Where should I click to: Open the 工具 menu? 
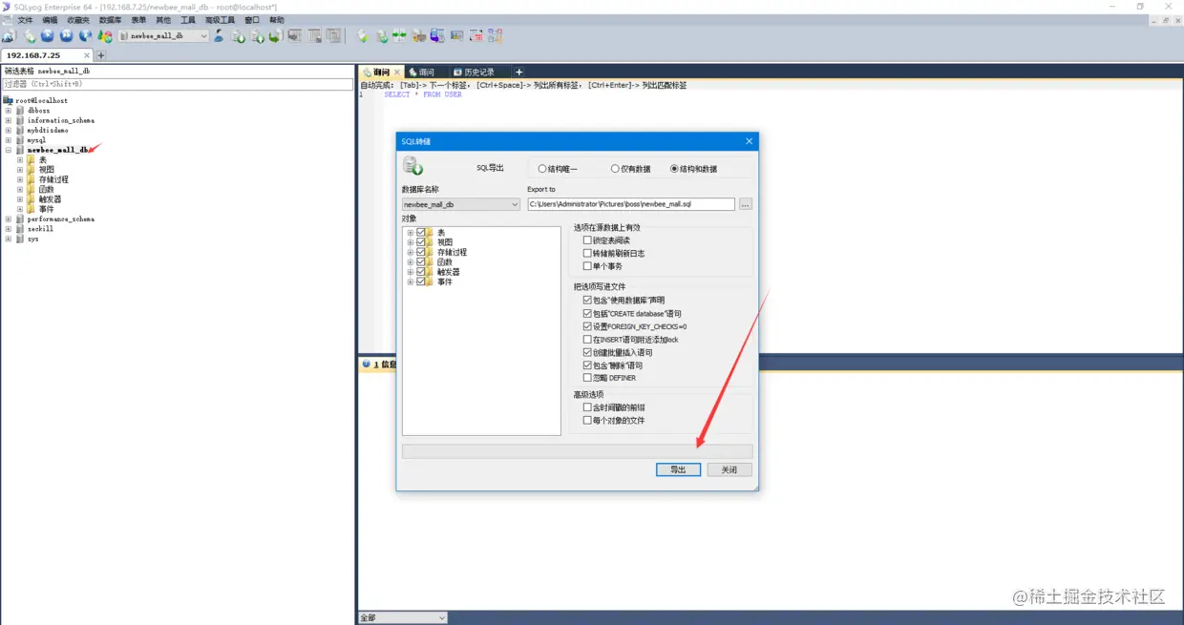tap(188, 20)
